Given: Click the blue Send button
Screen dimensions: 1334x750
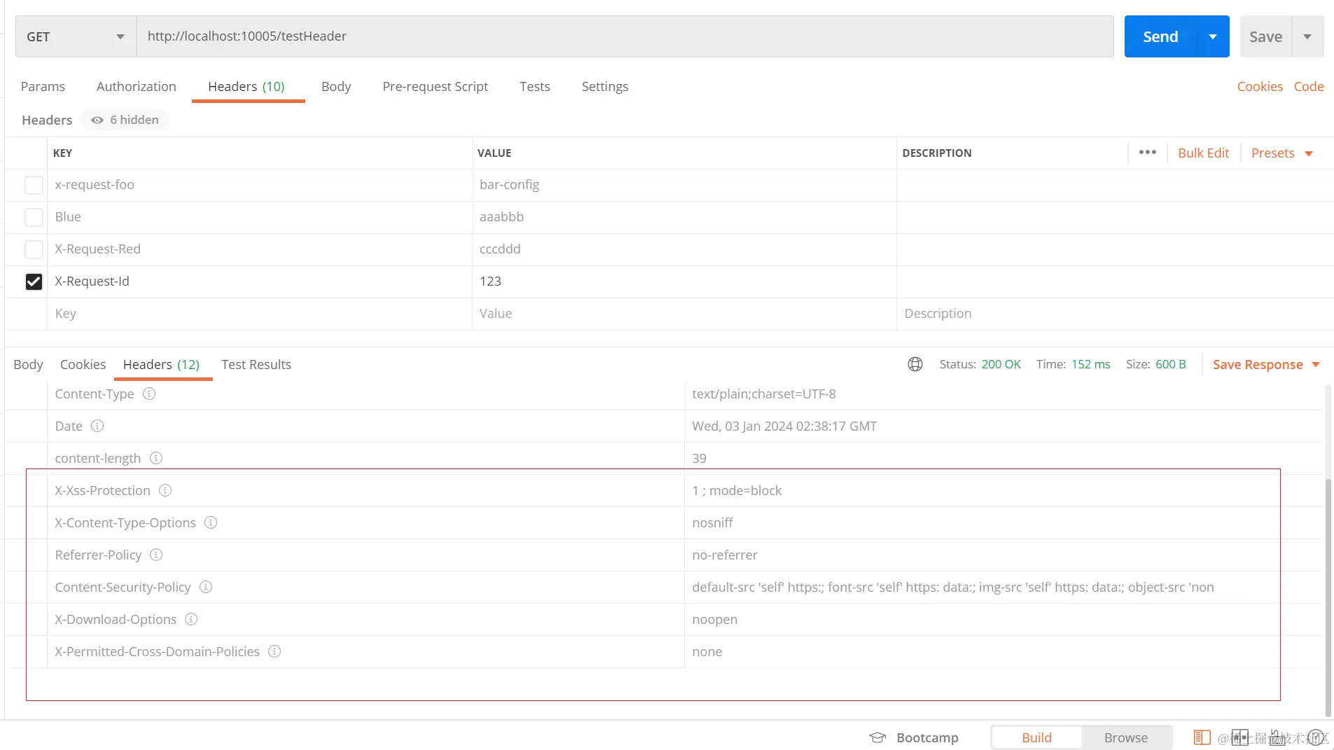Looking at the screenshot, I should pos(1160,36).
